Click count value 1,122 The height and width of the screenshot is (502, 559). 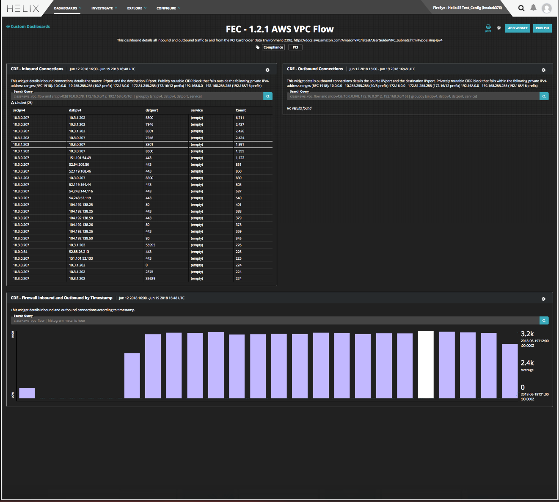[240, 158]
